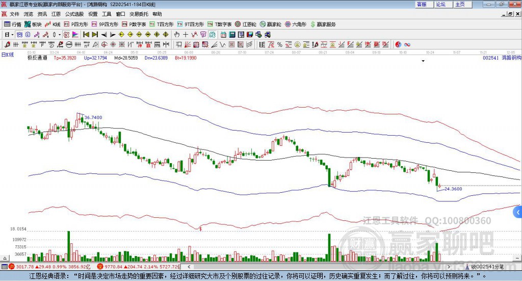522x281 pixels.
Task: Open the period dropdown labeled 日
Action: coord(9,35)
